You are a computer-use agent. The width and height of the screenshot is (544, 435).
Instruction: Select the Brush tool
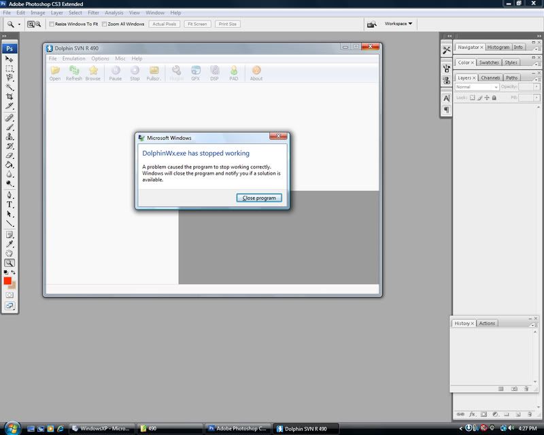[10, 127]
